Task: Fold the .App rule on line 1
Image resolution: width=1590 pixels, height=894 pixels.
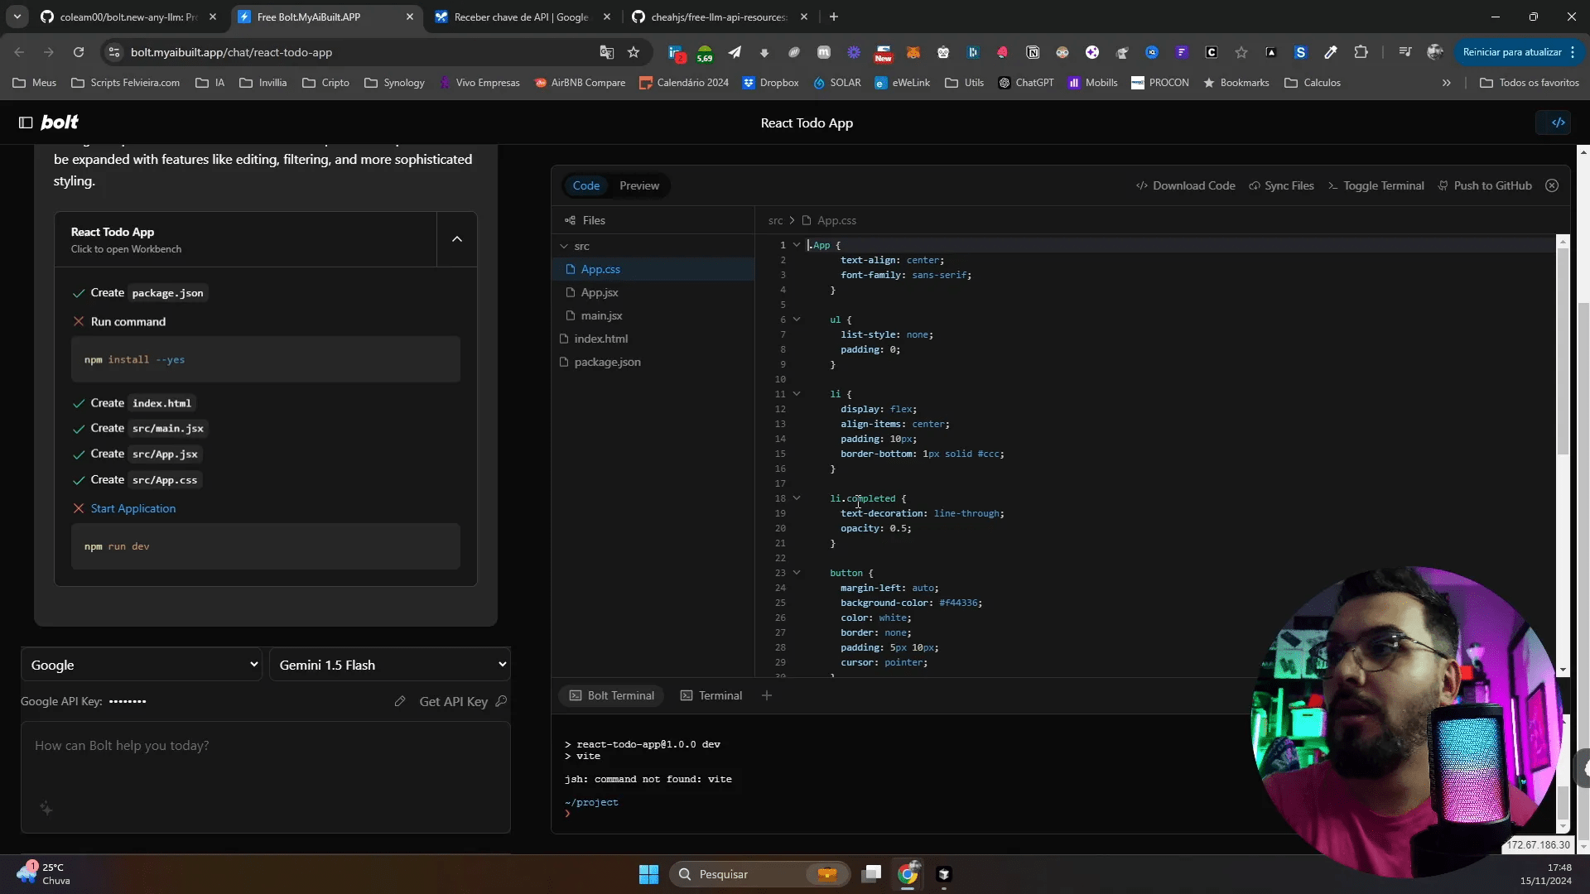Action: (797, 245)
